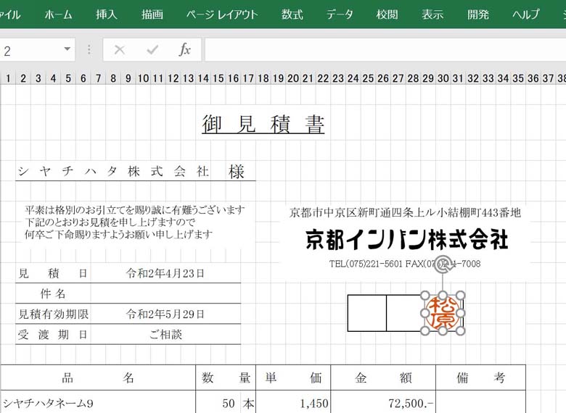This screenshot has width=566, height=413.
Task: Click the greeting line 平素は格別のお引立て
Action: [x=135, y=209]
